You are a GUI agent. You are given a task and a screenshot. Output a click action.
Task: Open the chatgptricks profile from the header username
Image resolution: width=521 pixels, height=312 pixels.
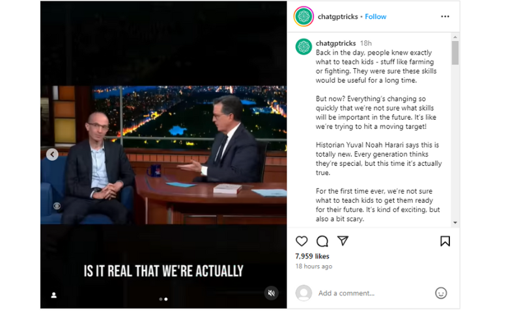337,17
